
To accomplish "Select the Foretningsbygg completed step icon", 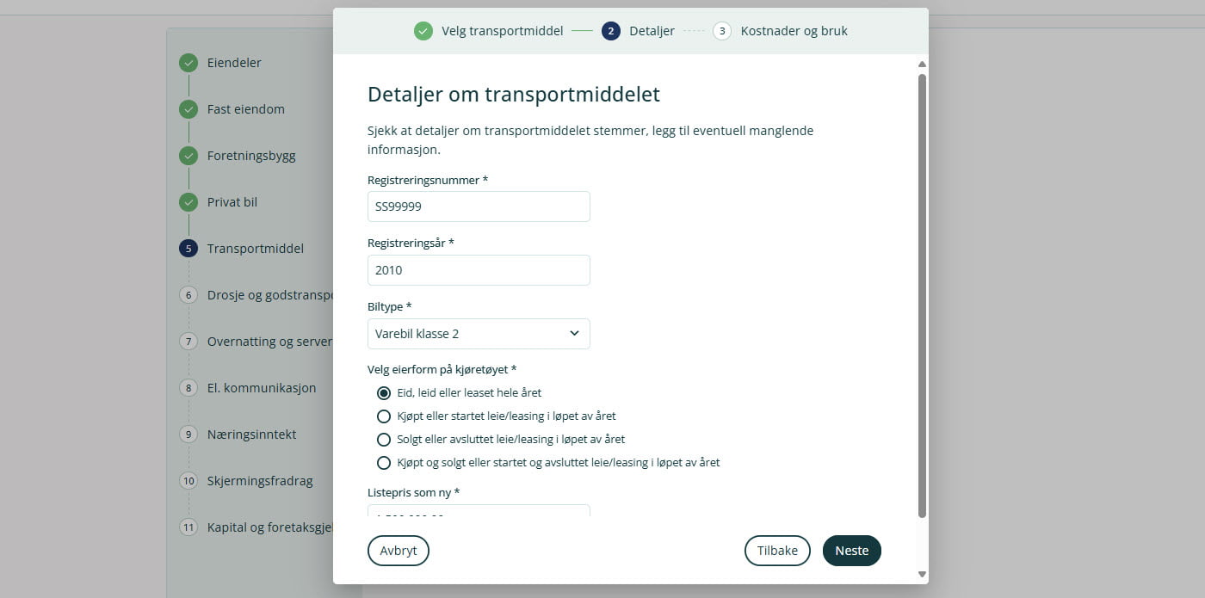I will [x=188, y=156].
